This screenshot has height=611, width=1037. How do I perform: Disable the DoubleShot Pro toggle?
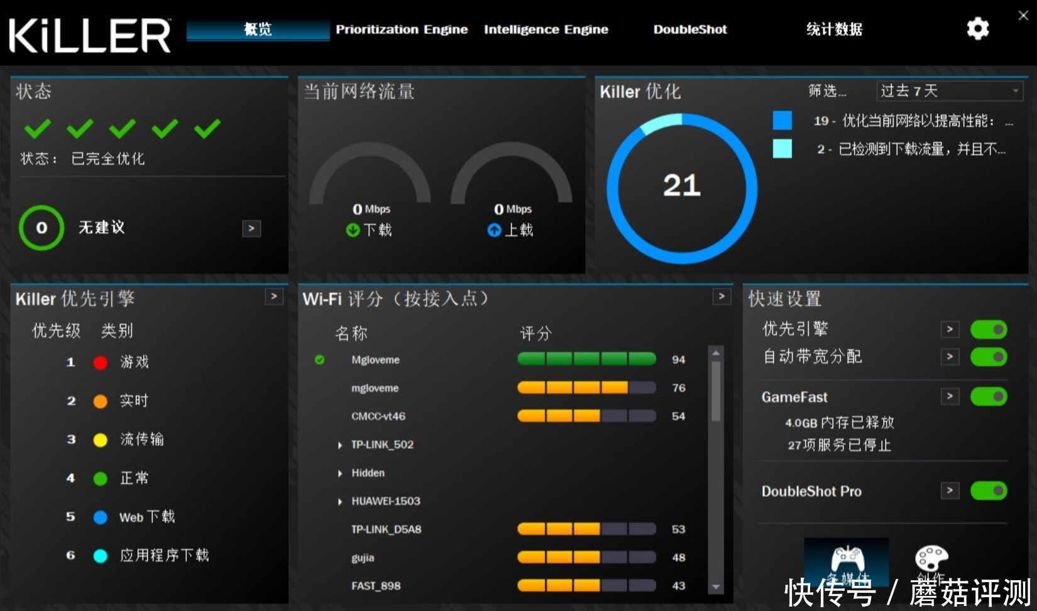(x=989, y=490)
